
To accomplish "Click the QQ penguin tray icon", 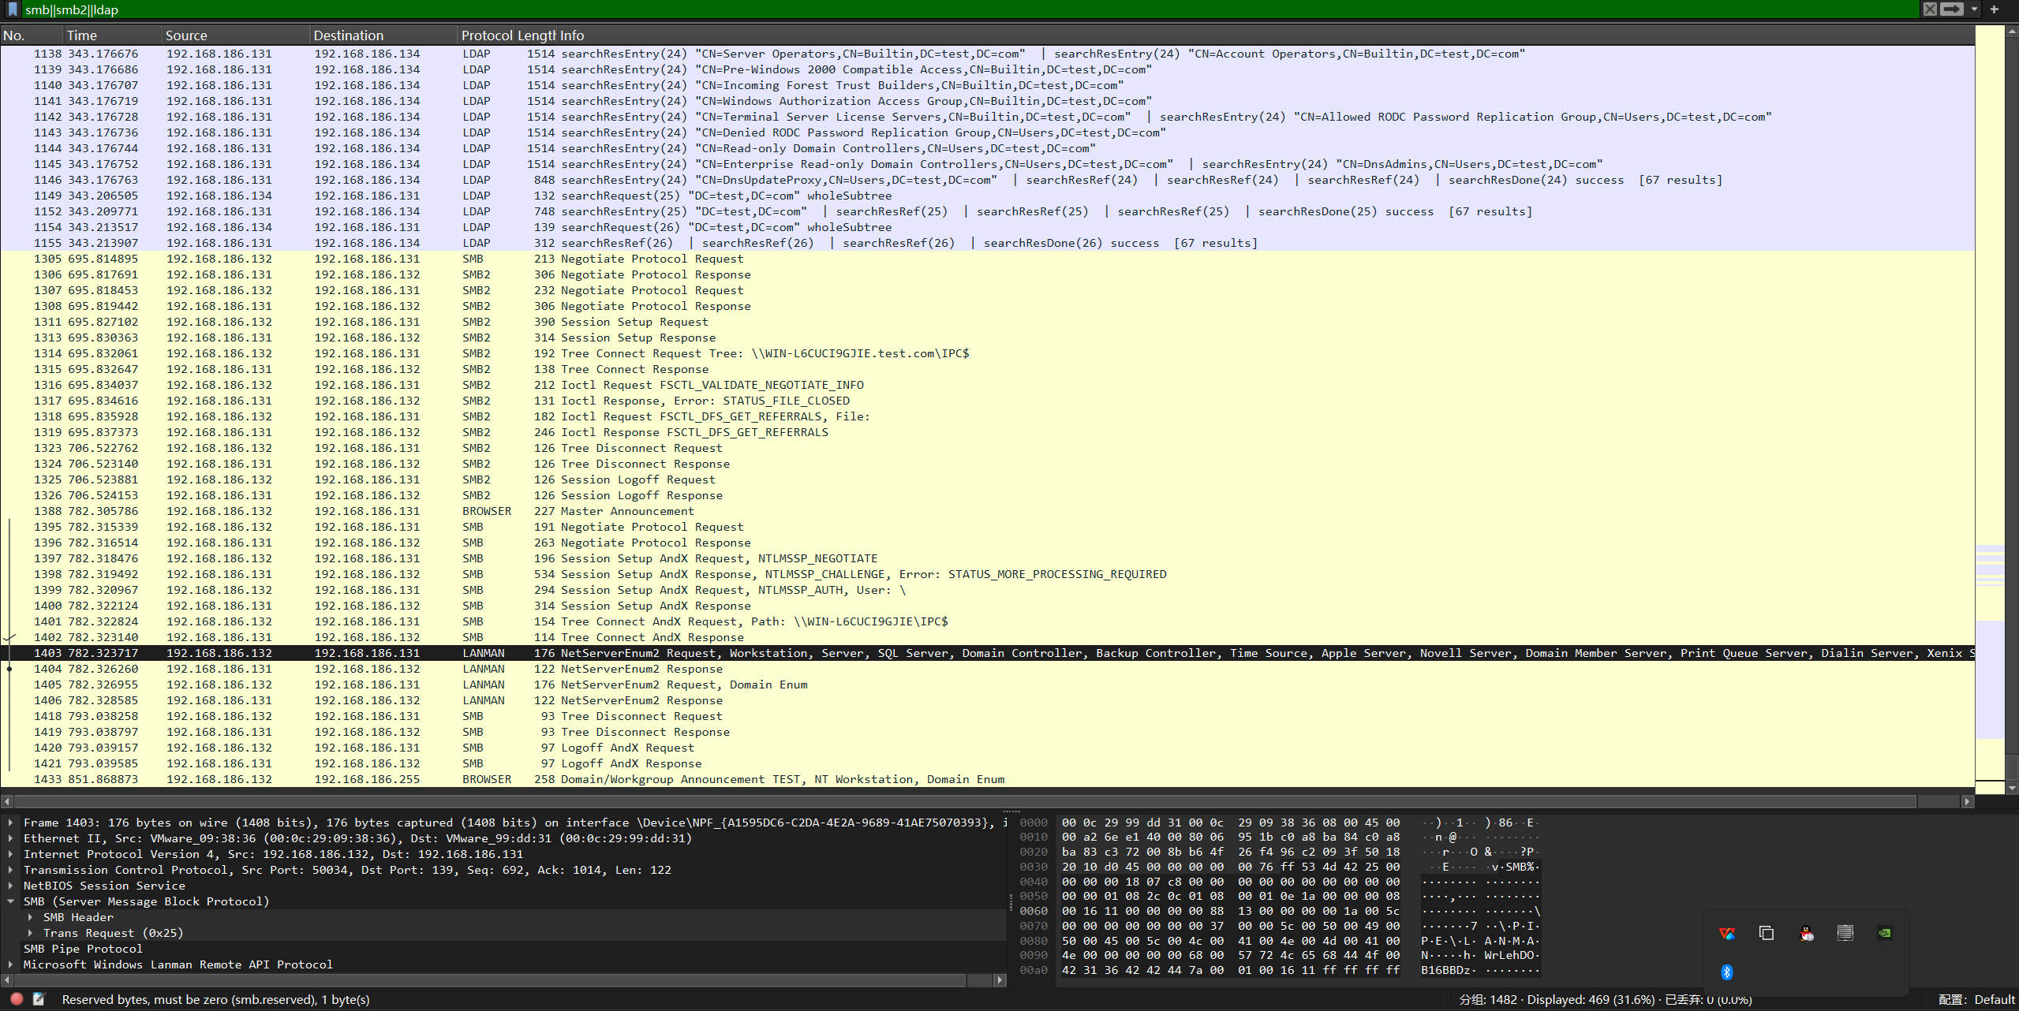I will pos(1806,933).
